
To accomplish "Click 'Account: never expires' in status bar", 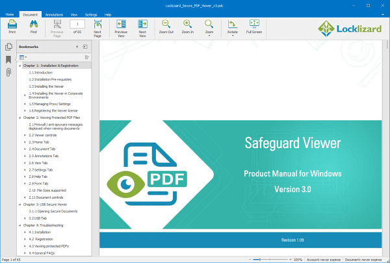I will tap(323, 260).
